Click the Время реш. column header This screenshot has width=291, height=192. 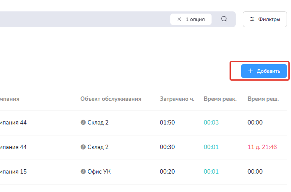point(263,99)
